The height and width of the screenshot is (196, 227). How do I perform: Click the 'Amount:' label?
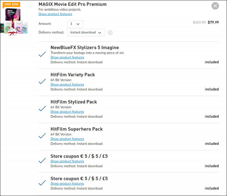coord(45,24)
